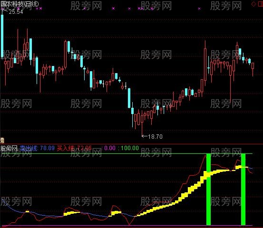Click the first tall cyan candlestick under 25.54
Viewport: 263px width, 228px height.
(x=2, y=36)
